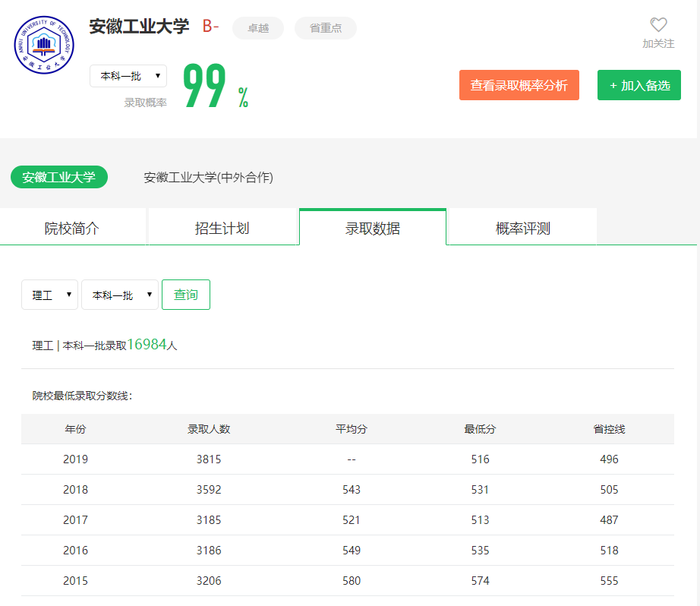Switch to the 录取数据 tab

click(372, 228)
